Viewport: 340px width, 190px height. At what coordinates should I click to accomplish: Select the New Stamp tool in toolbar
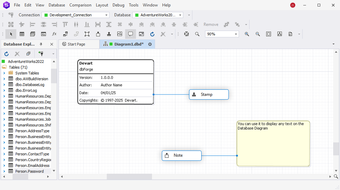pos(109,34)
